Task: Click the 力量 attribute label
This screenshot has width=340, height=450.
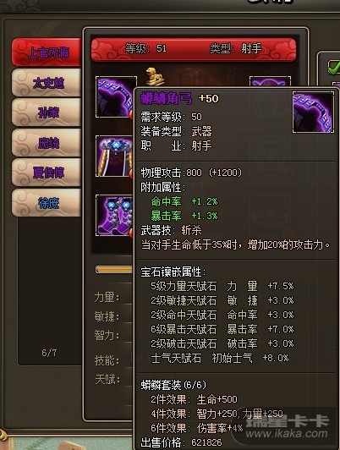Action: (107, 298)
